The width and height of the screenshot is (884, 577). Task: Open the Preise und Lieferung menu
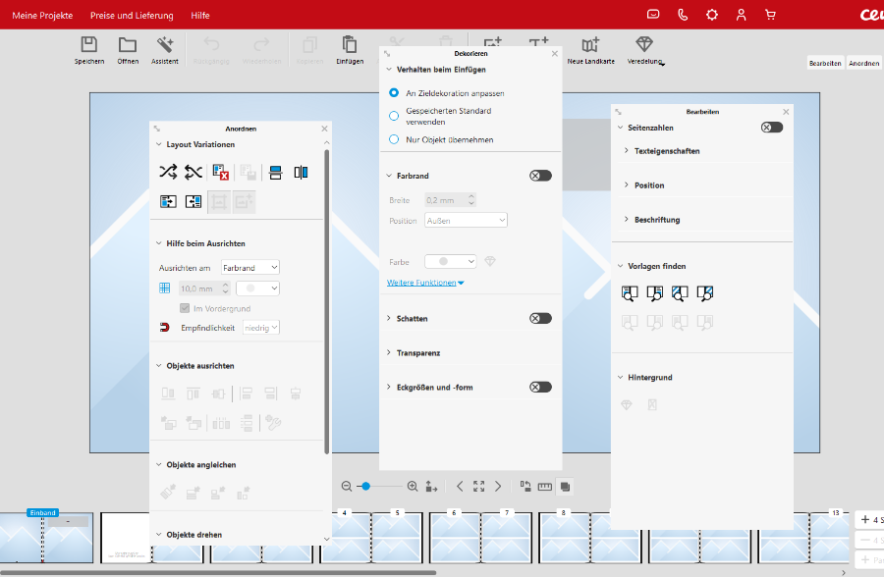click(x=132, y=16)
